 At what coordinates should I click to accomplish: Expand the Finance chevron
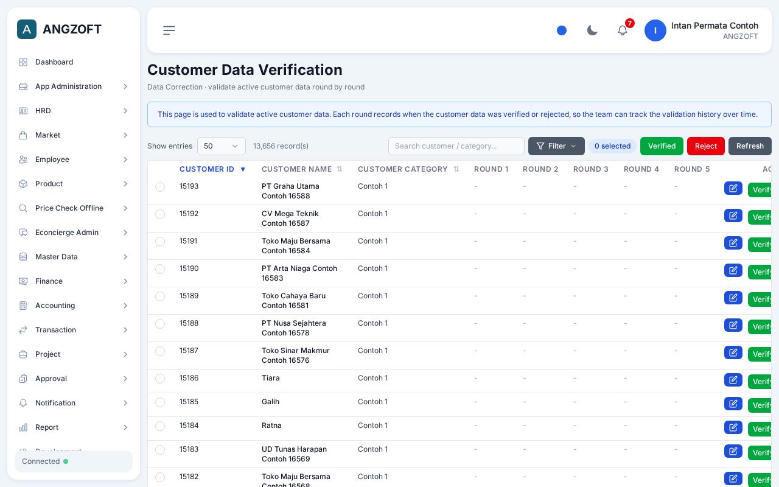point(125,281)
